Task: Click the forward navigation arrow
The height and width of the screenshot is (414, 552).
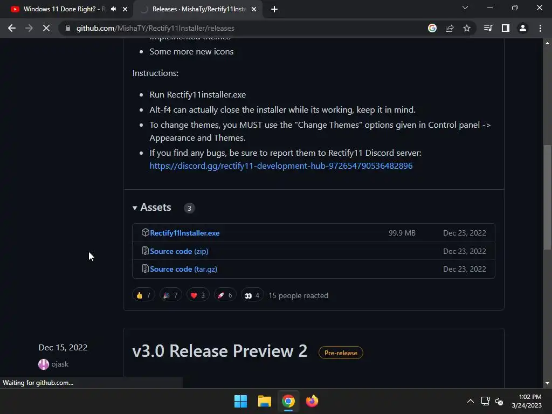Action: point(29,28)
